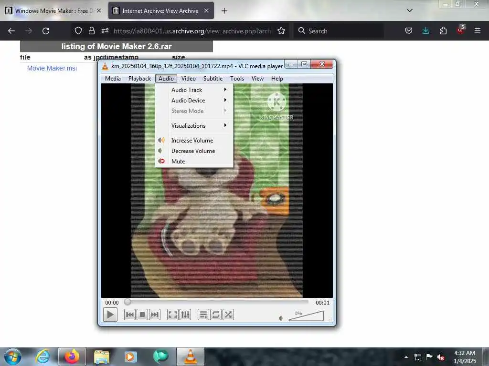This screenshot has height=366, width=489.
Task: Click elapsed time 00:00 label
Action: tap(112, 303)
